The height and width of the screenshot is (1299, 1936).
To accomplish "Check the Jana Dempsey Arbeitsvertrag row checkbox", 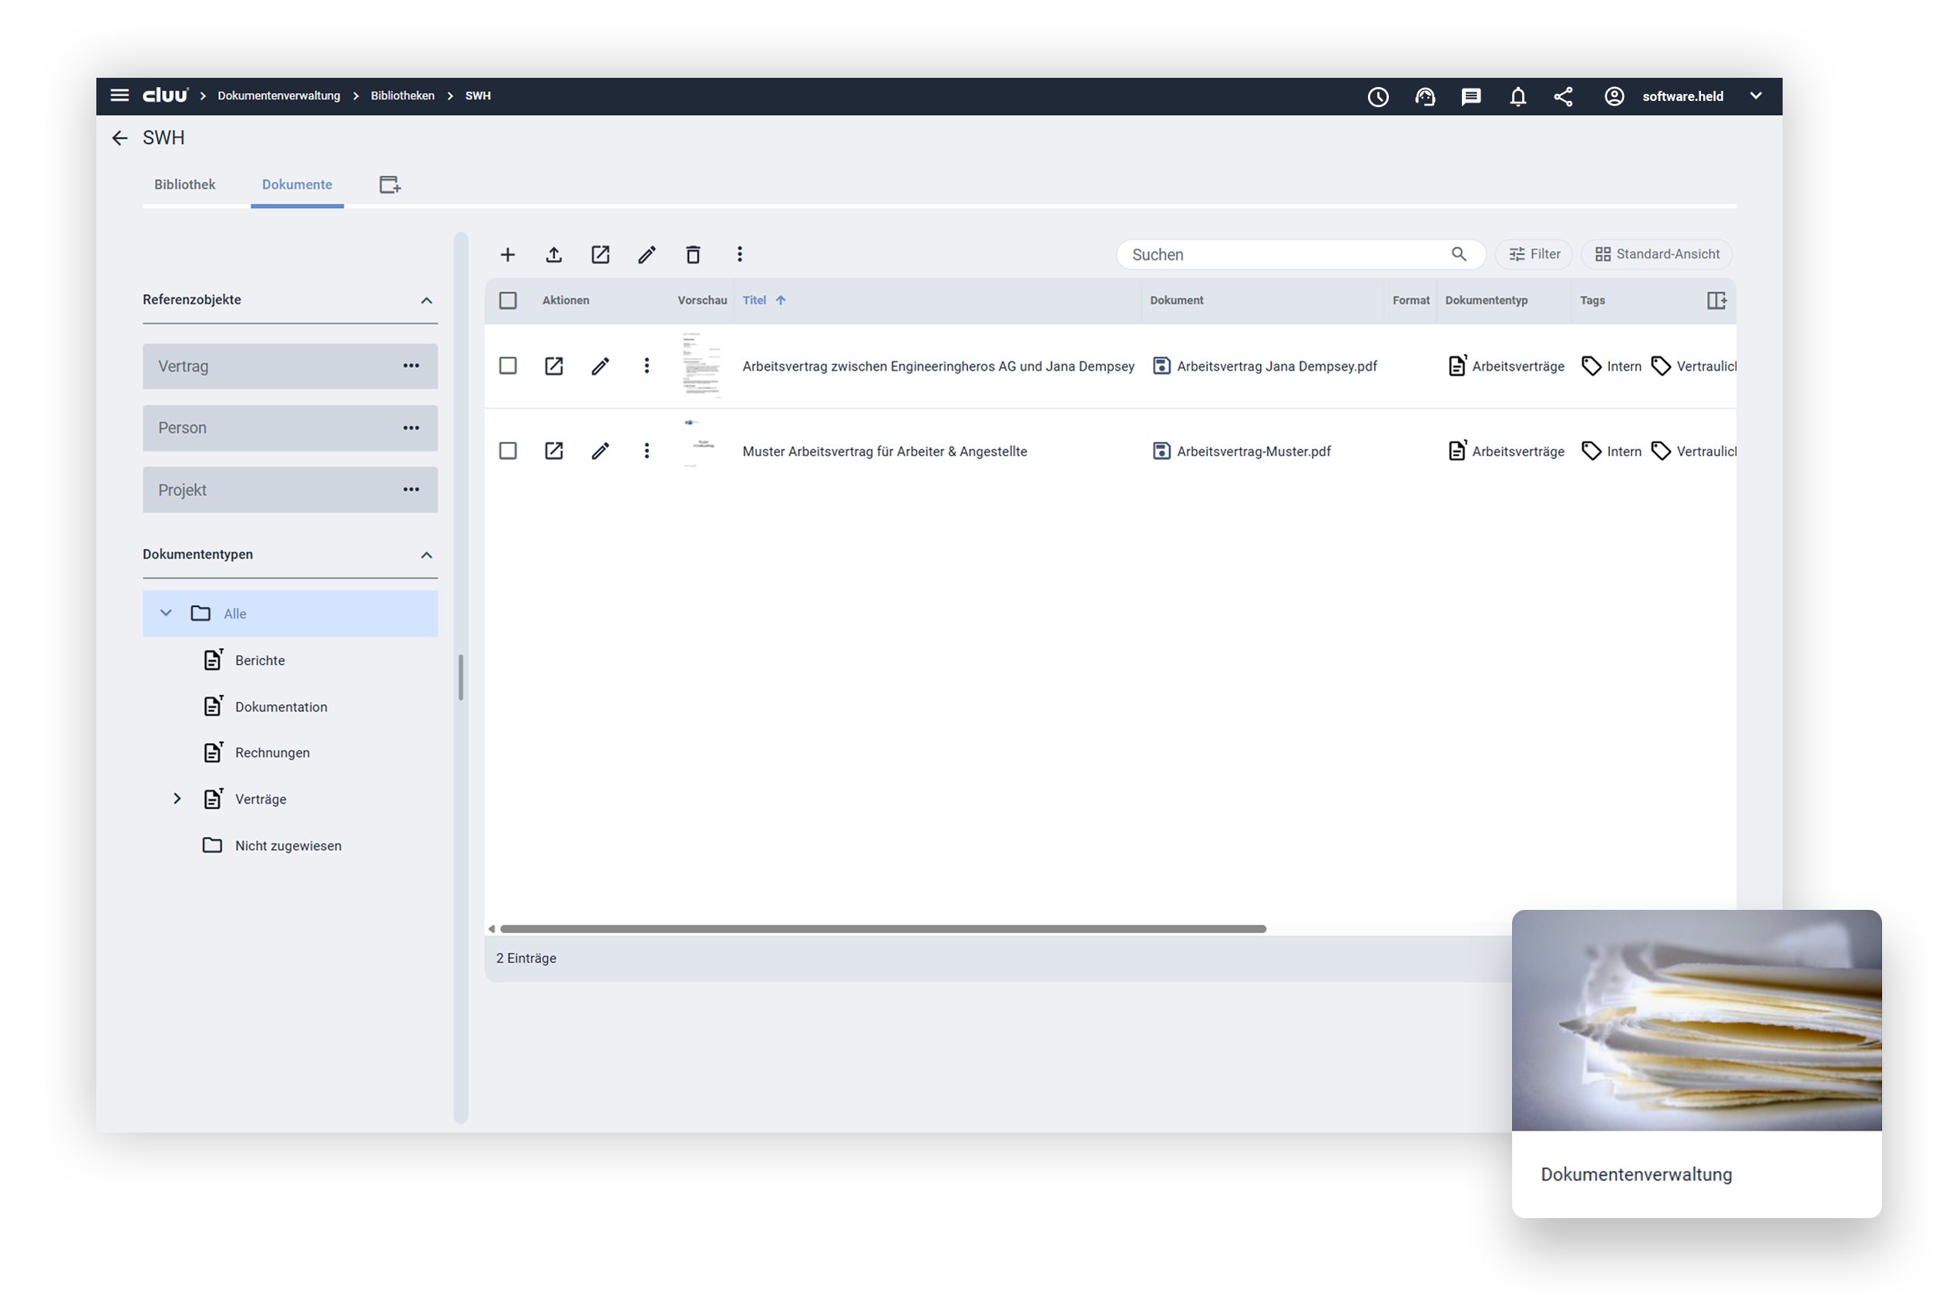I will 507,365.
